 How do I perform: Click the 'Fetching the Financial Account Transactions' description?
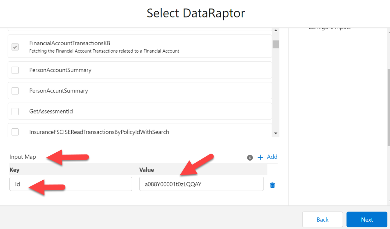pos(104,51)
